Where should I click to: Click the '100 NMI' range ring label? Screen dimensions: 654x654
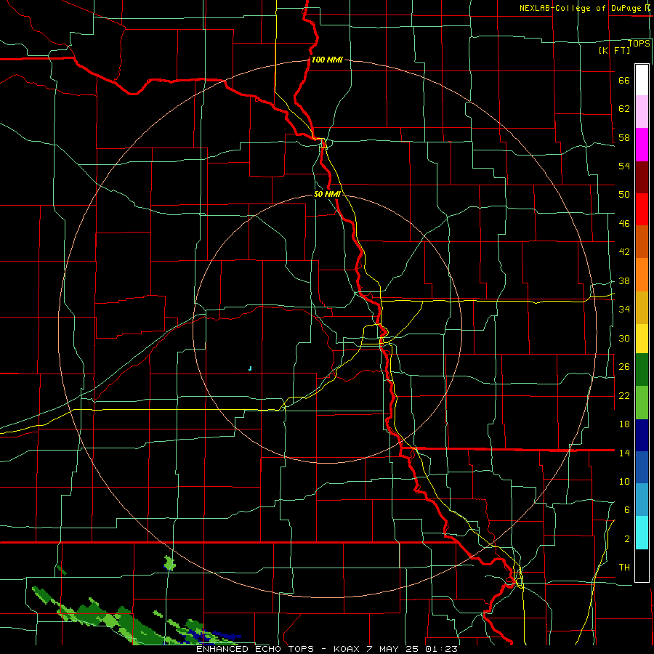click(x=327, y=60)
